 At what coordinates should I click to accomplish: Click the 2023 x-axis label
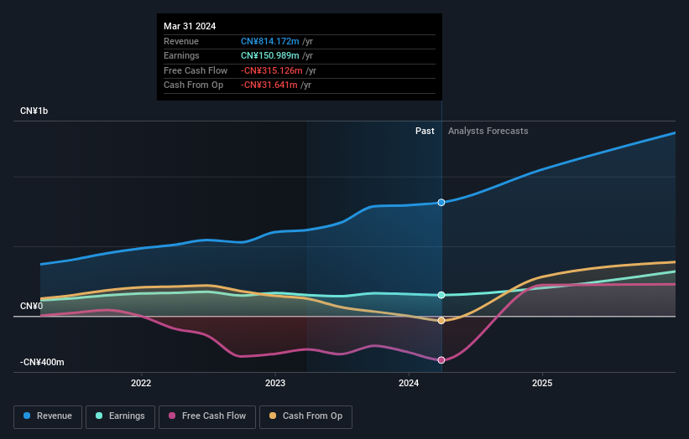point(275,383)
